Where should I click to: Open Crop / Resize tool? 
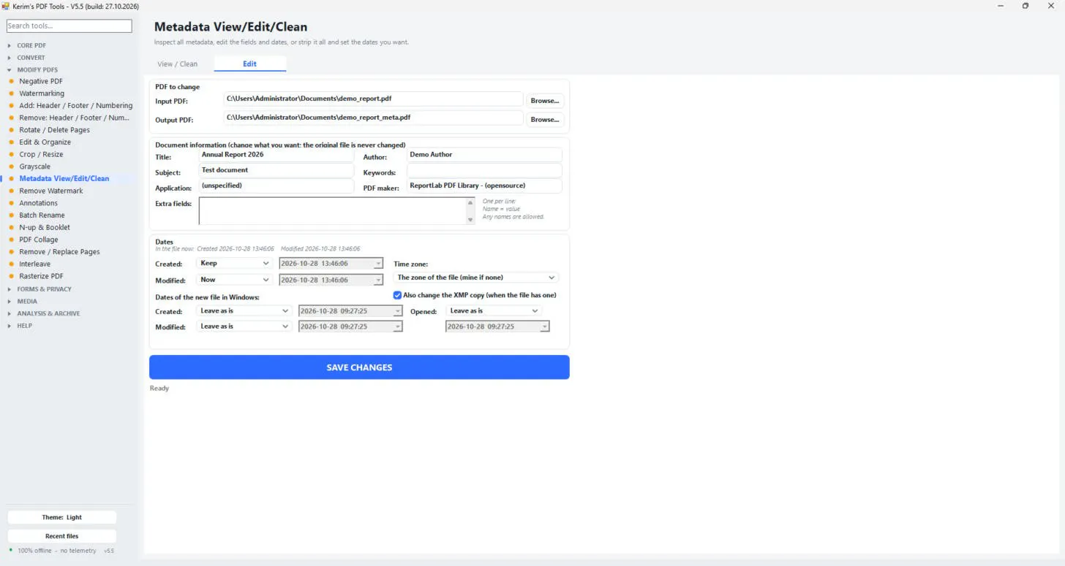pyautogui.click(x=41, y=154)
